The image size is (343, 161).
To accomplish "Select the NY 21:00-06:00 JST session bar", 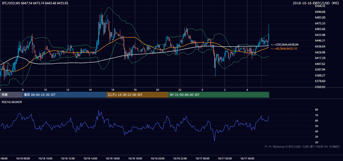I will [x=219, y=95].
